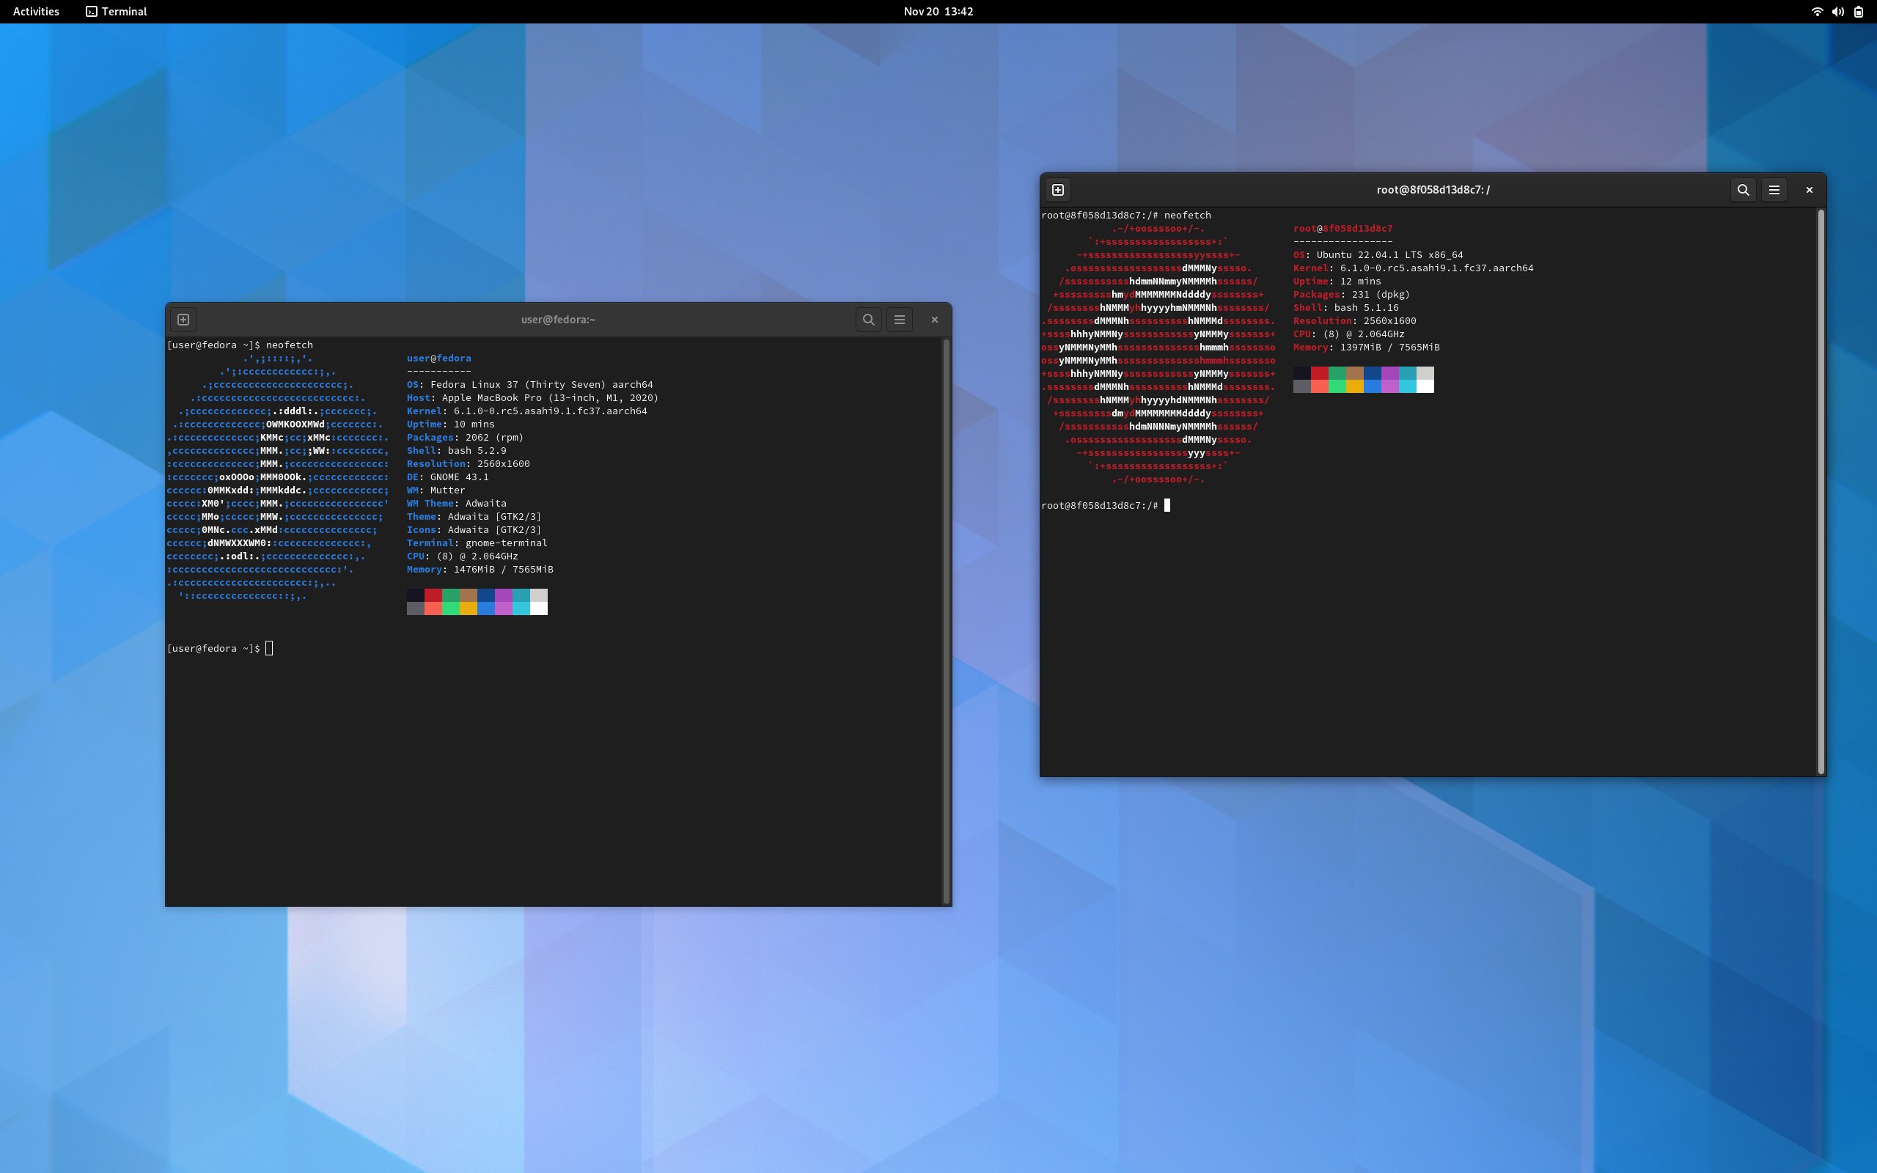Open the clock showing Nov 20 13:42

point(938,12)
